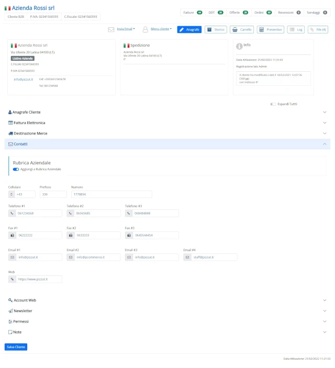This screenshot has width=335, height=368.
Task: Click the Log button
Action: click(296, 29)
